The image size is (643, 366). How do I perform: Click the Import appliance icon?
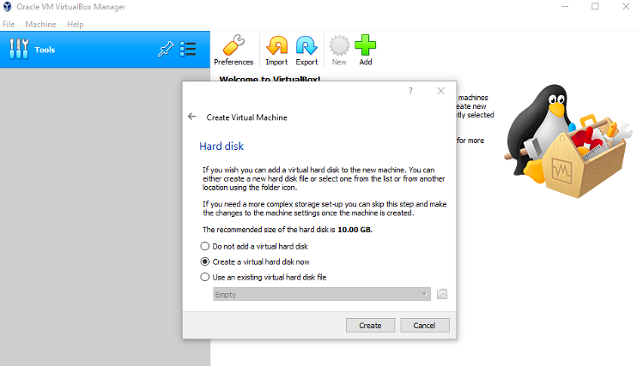pyautogui.click(x=276, y=45)
